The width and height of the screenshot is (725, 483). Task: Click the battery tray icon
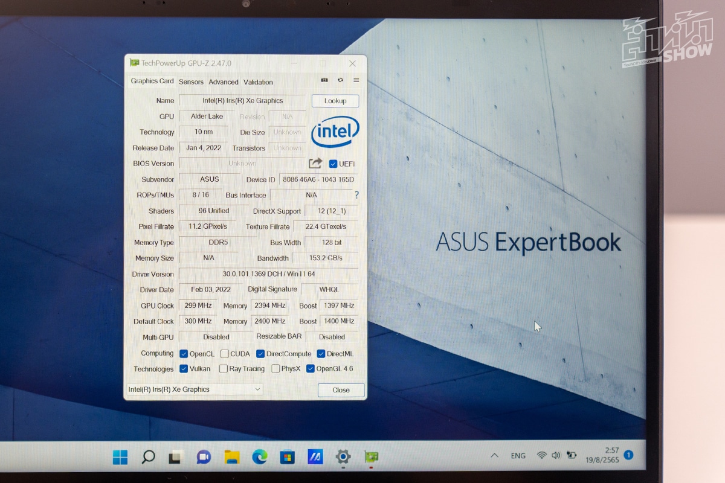point(572,455)
